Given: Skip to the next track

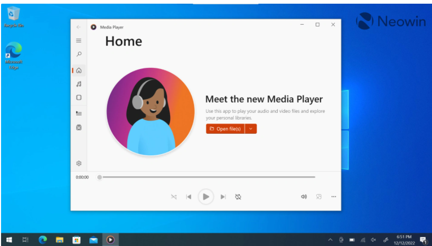Looking at the screenshot, I should [223, 197].
